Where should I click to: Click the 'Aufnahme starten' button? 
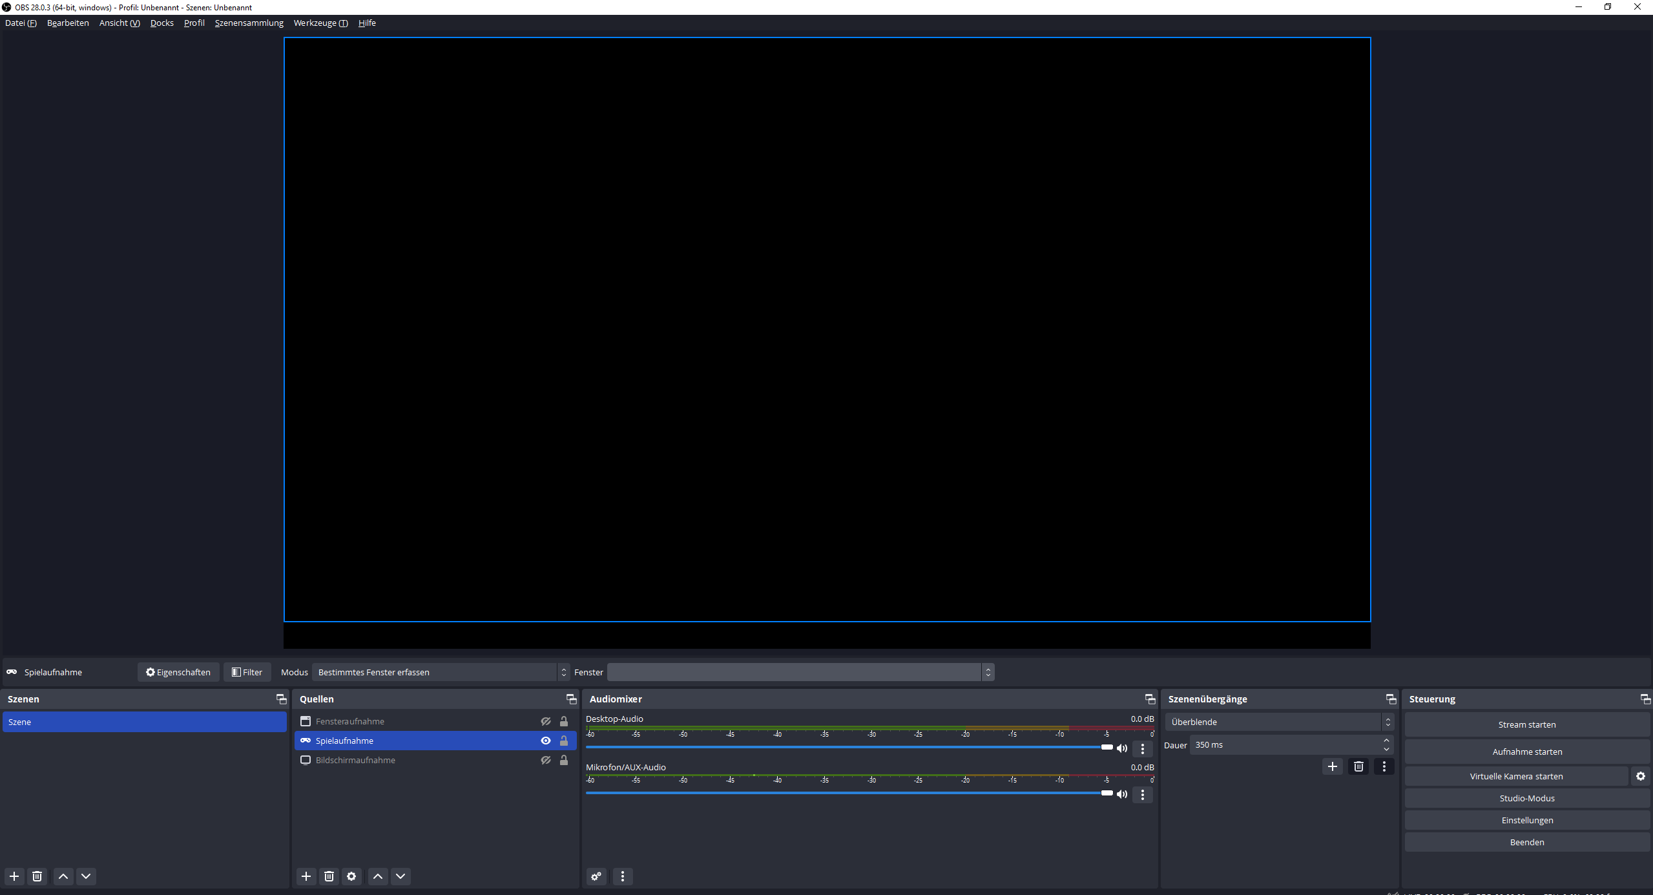(x=1526, y=752)
